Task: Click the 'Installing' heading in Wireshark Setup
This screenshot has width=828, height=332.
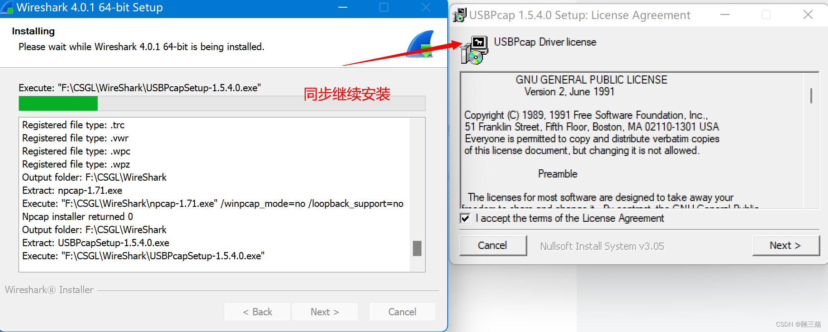Action: (x=33, y=31)
